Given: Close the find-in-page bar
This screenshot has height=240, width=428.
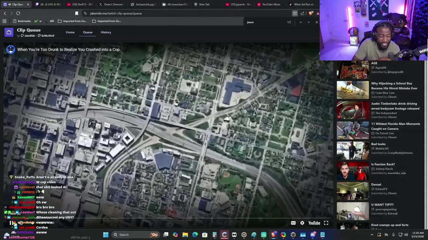Looking at the screenshot, I should tap(317, 22).
